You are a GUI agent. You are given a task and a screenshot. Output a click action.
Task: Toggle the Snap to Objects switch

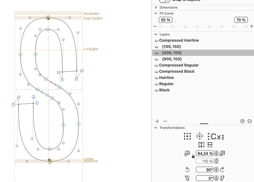165,1
